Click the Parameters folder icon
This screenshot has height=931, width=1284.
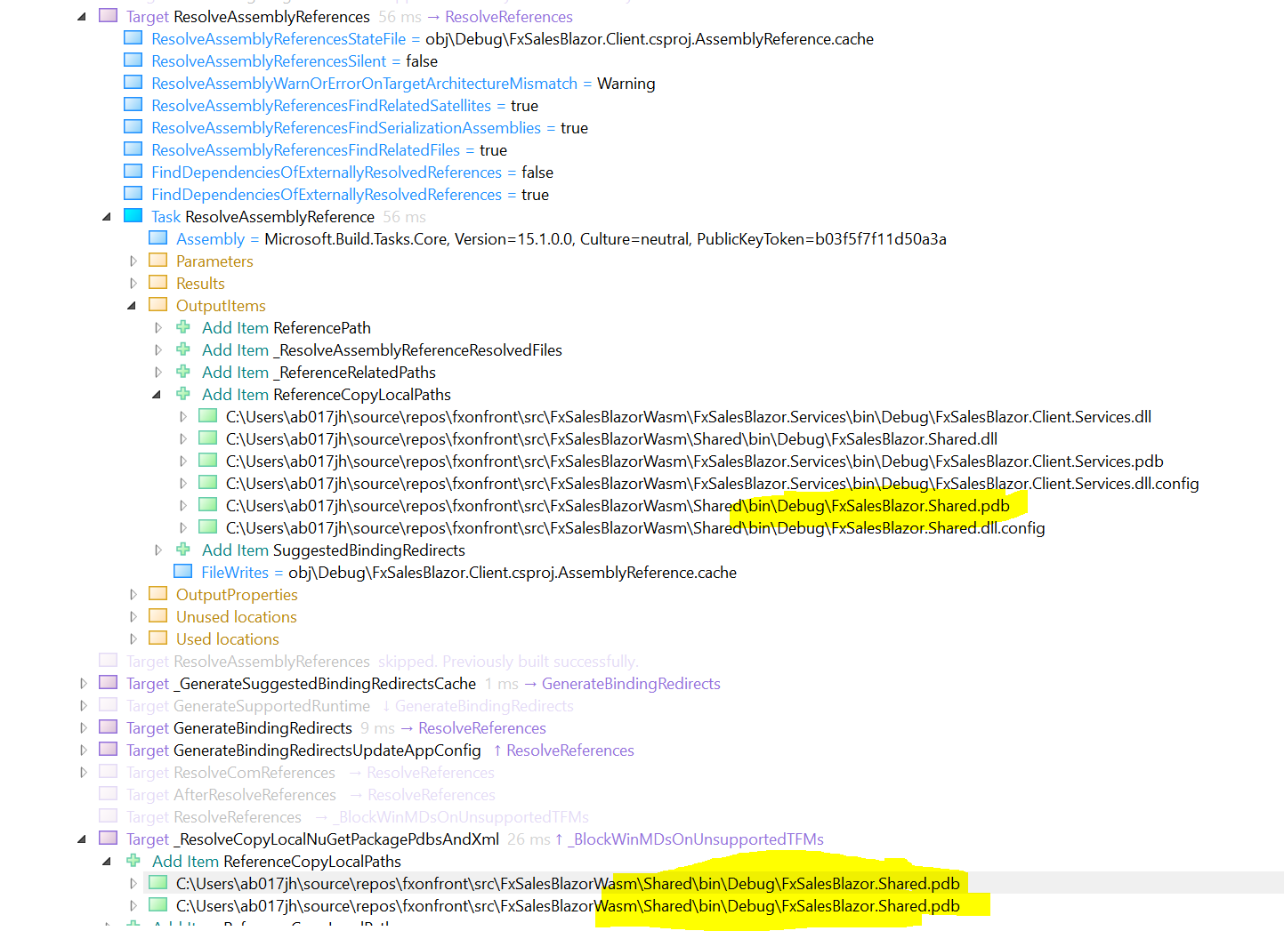(x=158, y=260)
